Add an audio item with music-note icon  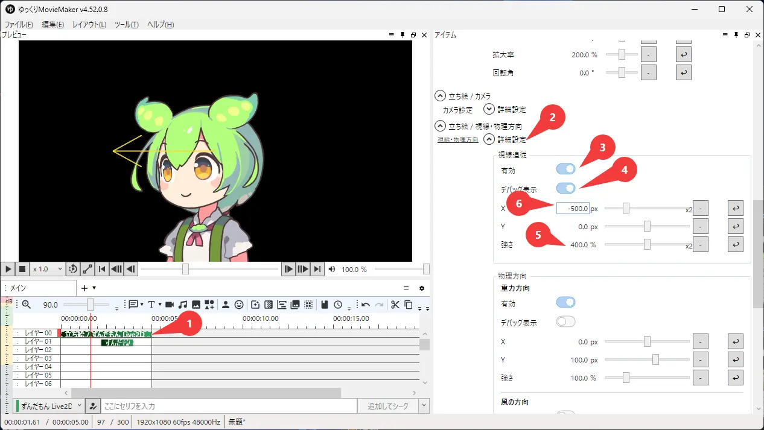point(183,305)
